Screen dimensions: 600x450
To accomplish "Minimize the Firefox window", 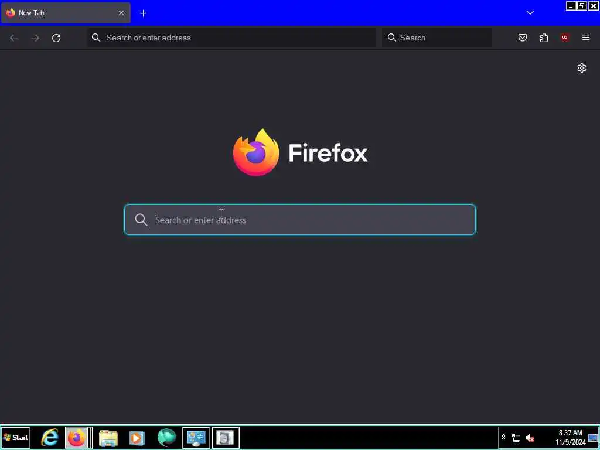I will coord(571,6).
